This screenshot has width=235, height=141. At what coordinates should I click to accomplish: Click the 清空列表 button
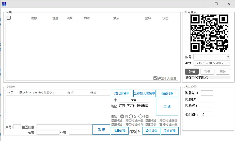pos(167,93)
